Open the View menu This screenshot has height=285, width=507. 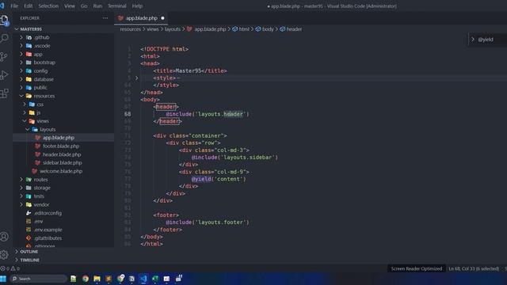[x=70, y=6]
